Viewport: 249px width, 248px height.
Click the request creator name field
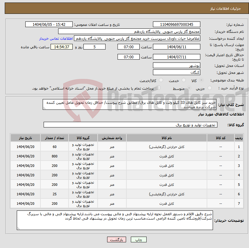[137, 38]
